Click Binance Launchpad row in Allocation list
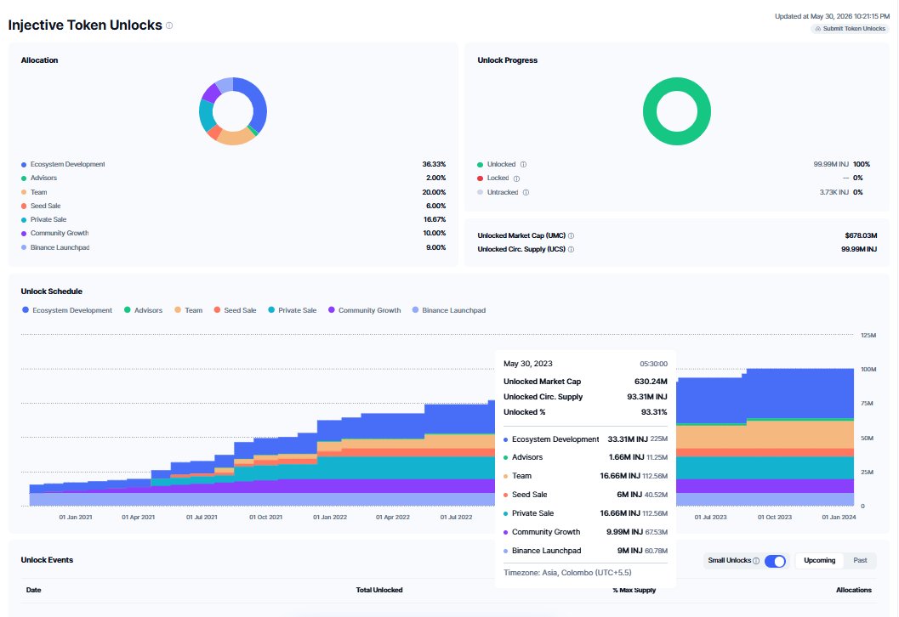 pos(233,247)
